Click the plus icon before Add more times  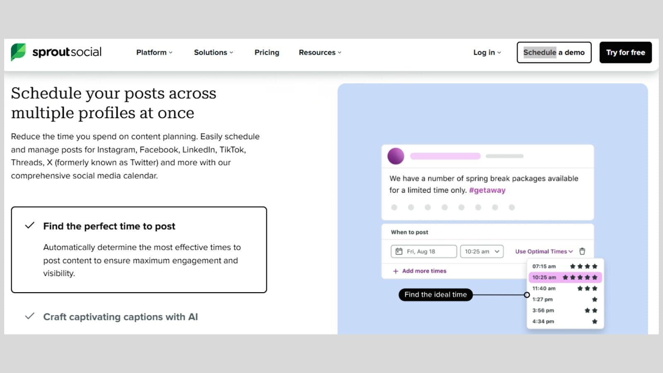pyautogui.click(x=395, y=271)
